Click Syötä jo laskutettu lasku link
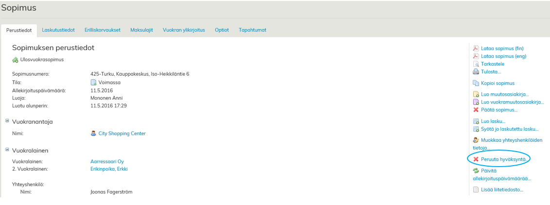Viewport: 550px width, 205px height. 510,129
